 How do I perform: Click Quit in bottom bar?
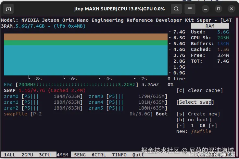pyautogui.click(x=138, y=155)
